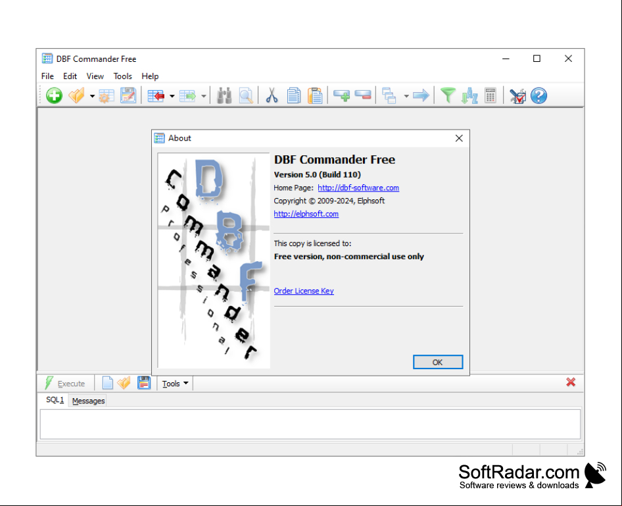Image resolution: width=622 pixels, height=506 pixels.
Task: Click OK in the About dialog
Action: [x=438, y=362]
